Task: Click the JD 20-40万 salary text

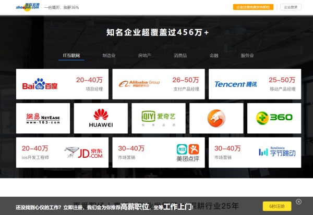Action: coord(35,148)
